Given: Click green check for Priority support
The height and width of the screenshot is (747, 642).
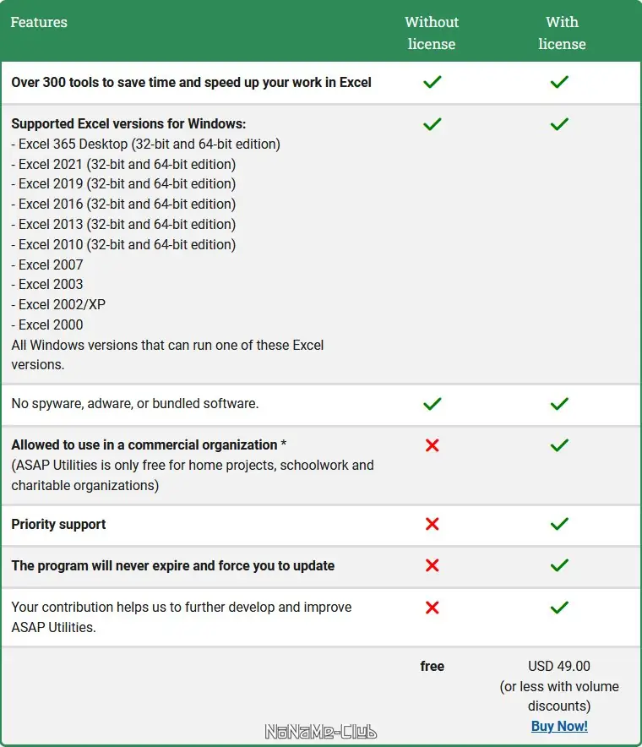Looking at the screenshot, I should [559, 524].
